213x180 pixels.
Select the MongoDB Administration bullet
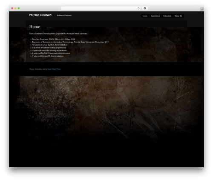(x=48, y=56)
